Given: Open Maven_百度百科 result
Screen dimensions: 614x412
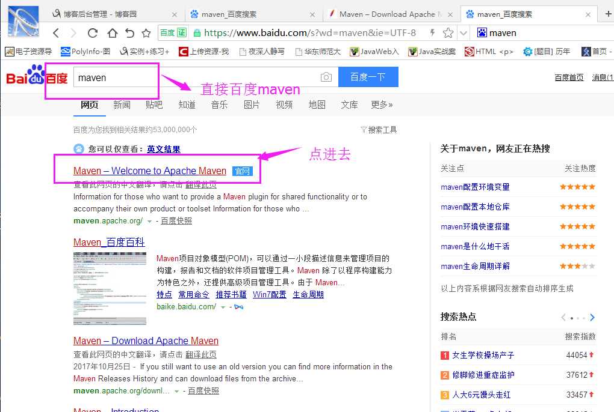Looking at the screenshot, I should [x=109, y=242].
